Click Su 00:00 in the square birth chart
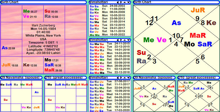The width and height of the screenshot is (220, 112). coord(51,11)
